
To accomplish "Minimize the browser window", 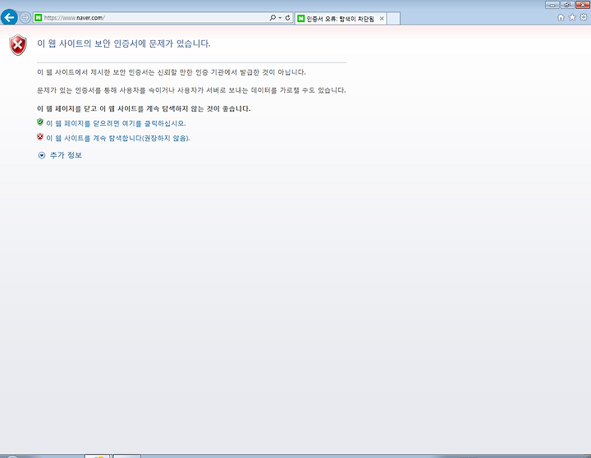I will pyautogui.click(x=552, y=5).
